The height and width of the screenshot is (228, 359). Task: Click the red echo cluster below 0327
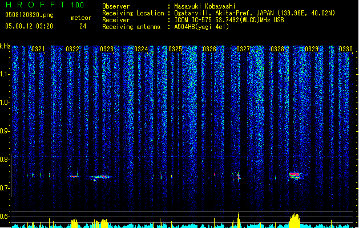[239, 176]
